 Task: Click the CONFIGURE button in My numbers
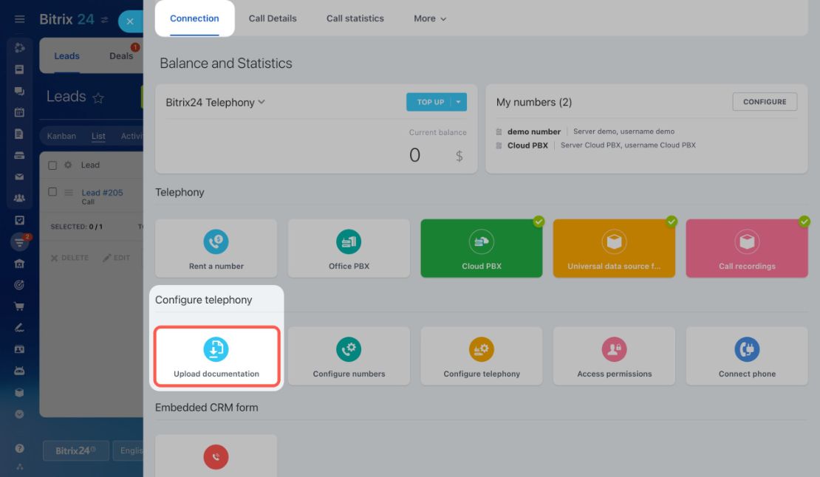[765, 102]
